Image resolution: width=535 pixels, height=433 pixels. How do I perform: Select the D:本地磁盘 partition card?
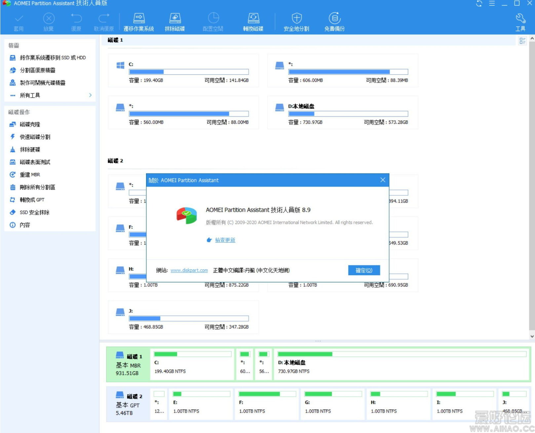tap(343, 113)
